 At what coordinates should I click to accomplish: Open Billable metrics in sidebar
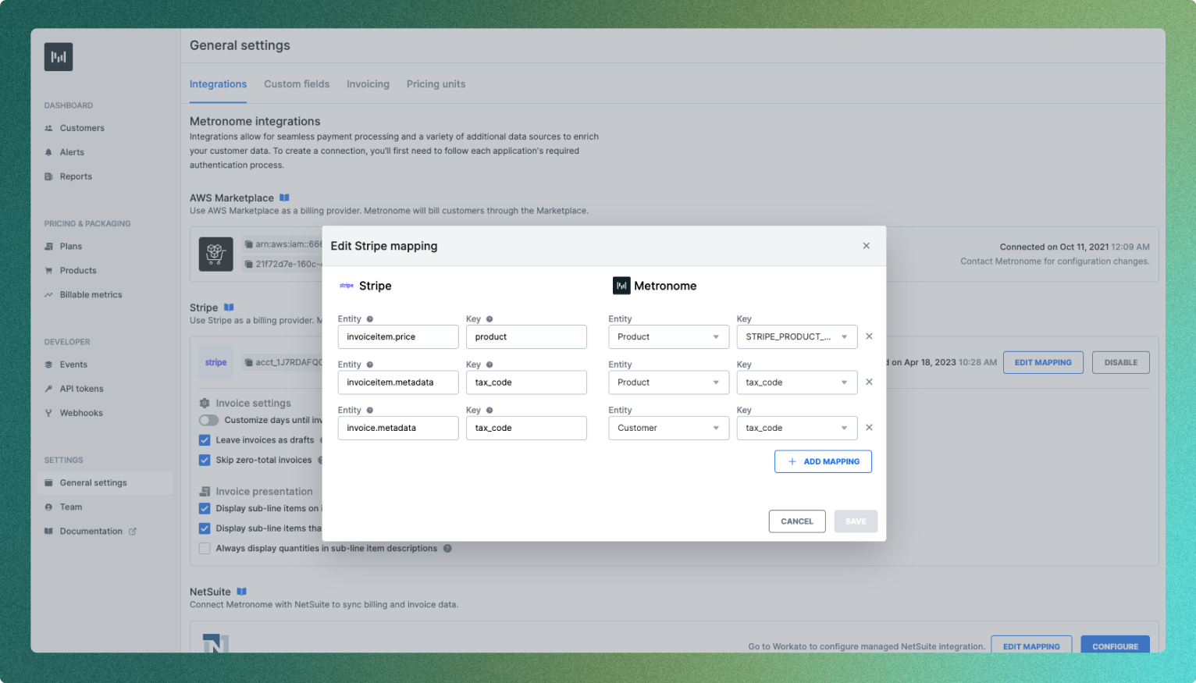[x=91, y=294]
